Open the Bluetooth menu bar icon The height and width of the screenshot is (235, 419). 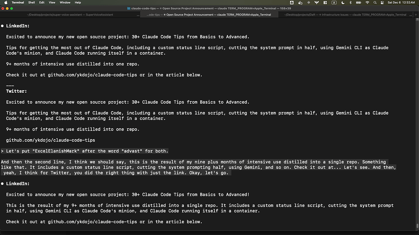[x=351, y=2]
